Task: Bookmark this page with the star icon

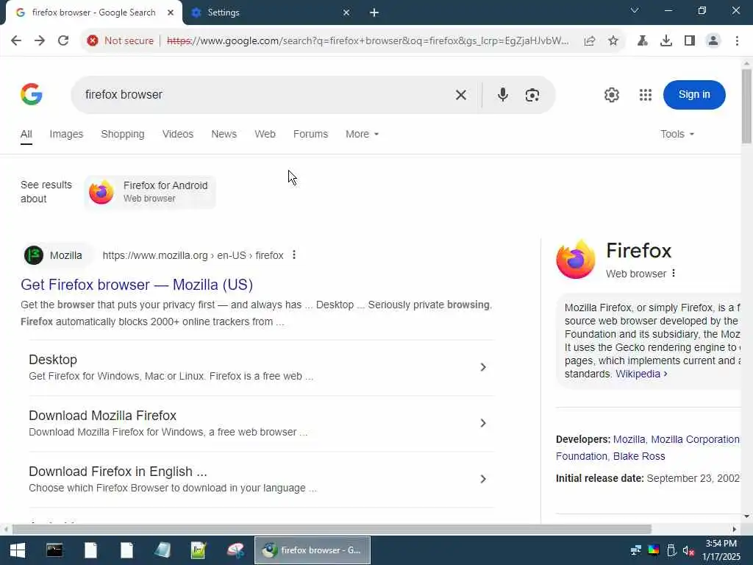Action: click(x=613, y=41)
